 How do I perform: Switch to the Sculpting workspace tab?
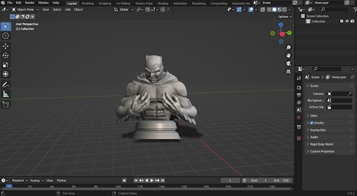click(105, 4)
